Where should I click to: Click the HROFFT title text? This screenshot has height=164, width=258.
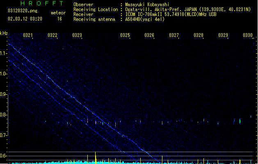click(x=42, y=3)
